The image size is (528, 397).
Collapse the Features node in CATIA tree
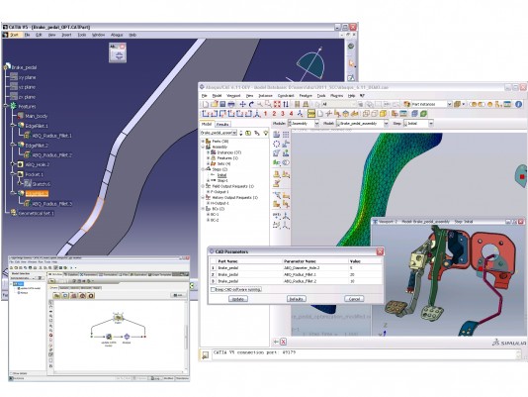6,106
